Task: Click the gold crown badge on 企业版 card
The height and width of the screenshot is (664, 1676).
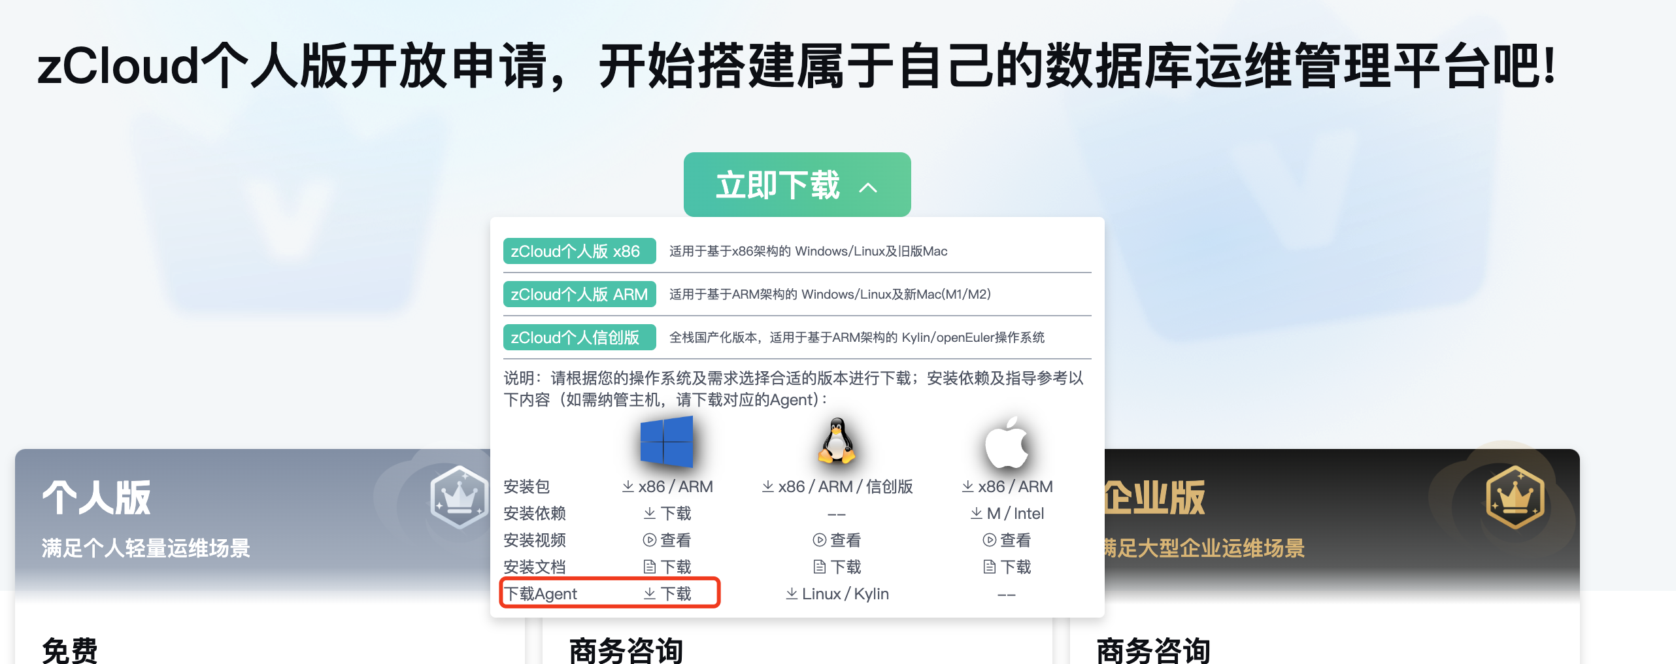Action: (1515, 497)
